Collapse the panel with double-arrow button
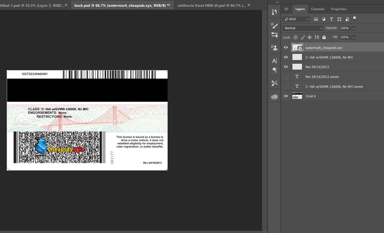 click(277, 2)
